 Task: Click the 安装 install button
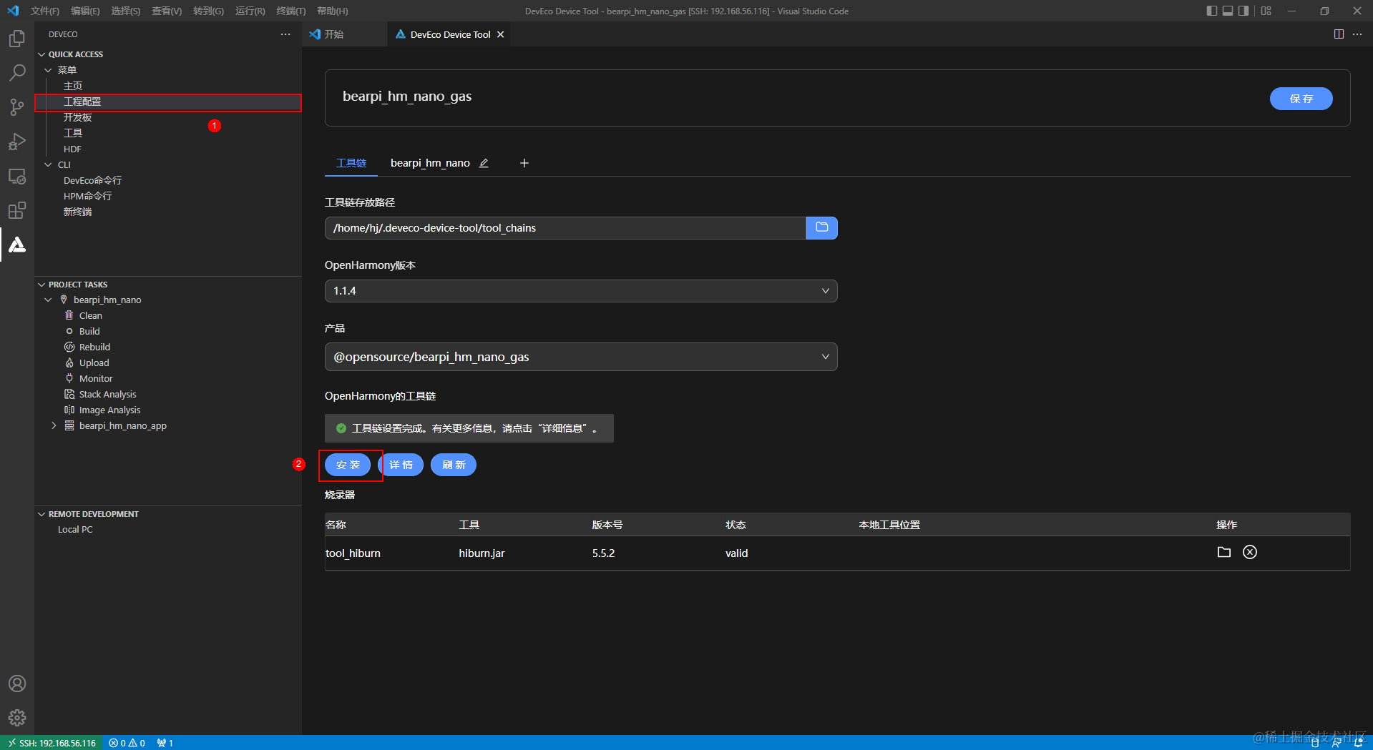[348, 465]
